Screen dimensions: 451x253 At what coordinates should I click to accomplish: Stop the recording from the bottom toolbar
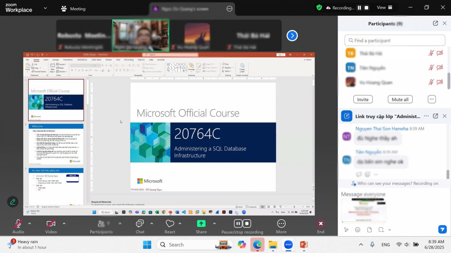click(x=247, y=223)
